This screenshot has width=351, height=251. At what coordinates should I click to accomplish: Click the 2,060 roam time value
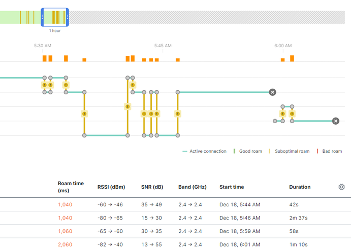(65, 244)
